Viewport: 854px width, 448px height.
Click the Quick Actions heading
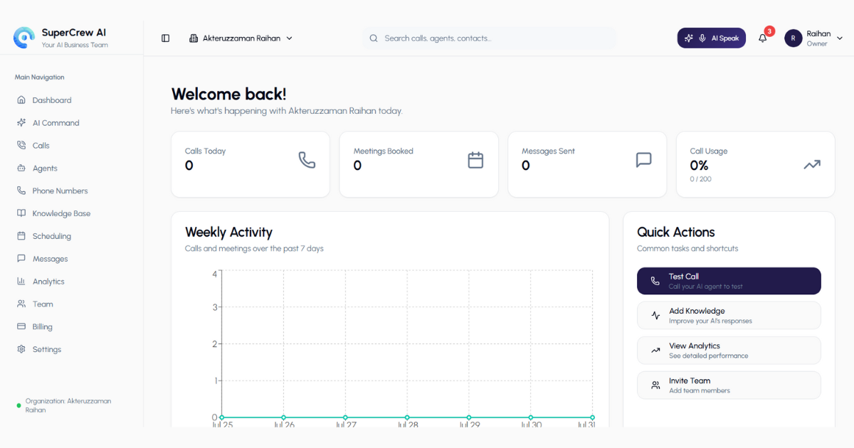coord(675,232)
